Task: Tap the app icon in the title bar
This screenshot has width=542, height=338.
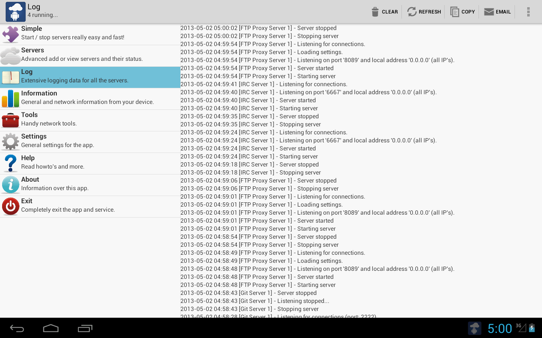Action: point(16,12)
